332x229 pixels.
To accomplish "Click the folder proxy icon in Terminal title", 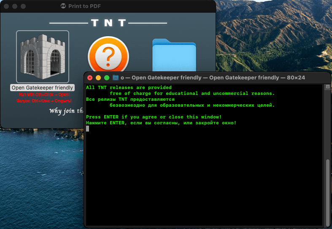I will [116, 78].
